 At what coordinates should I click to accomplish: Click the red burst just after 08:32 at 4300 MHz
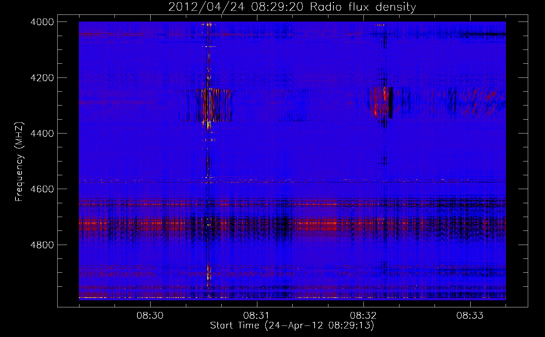pyautogui.click(x=381, y=102)
